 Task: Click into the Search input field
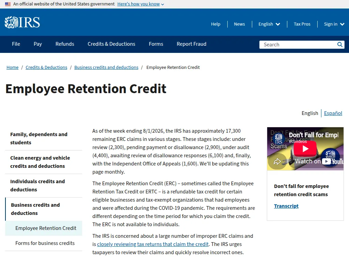pyautogui.click(x=298, y=45)
